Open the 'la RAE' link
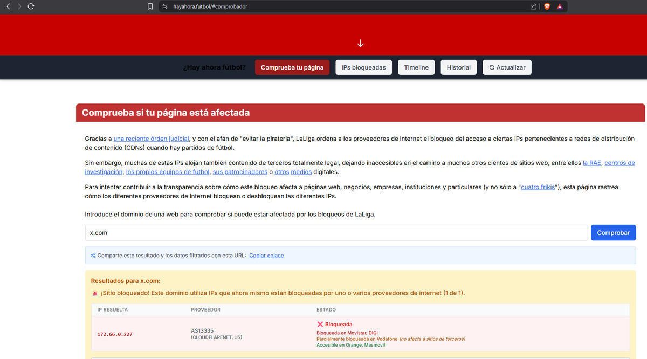Screen dimensions: 647x359 coord(591,163)
